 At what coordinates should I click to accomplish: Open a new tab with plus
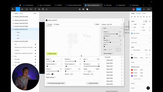(144, 5)
